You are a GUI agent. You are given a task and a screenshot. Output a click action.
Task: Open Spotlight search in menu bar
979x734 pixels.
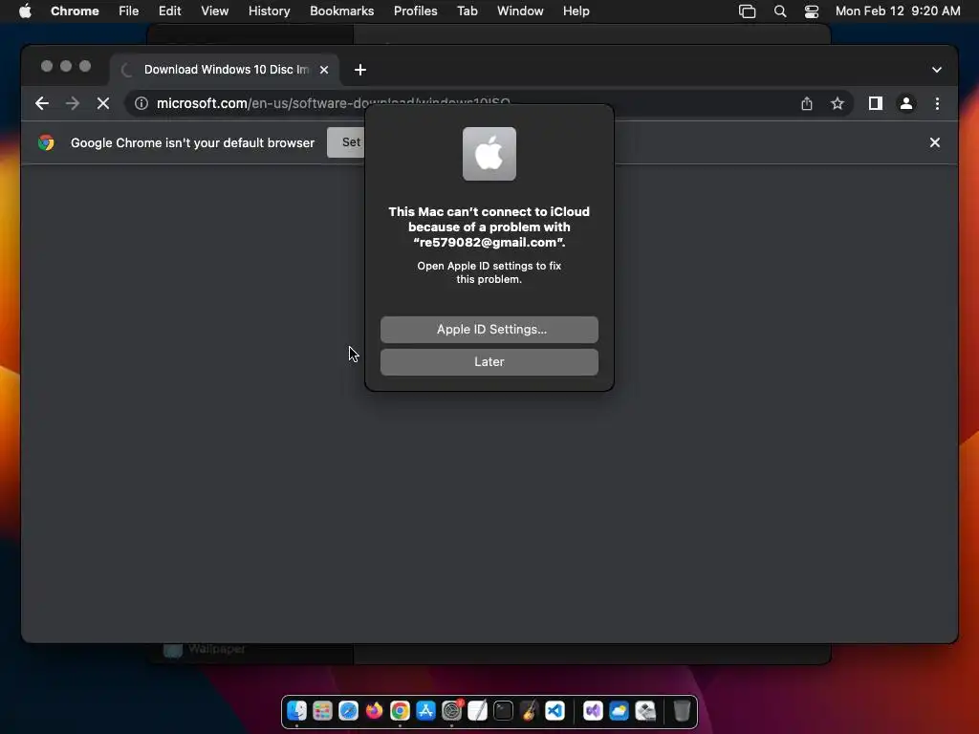[780, 11]
